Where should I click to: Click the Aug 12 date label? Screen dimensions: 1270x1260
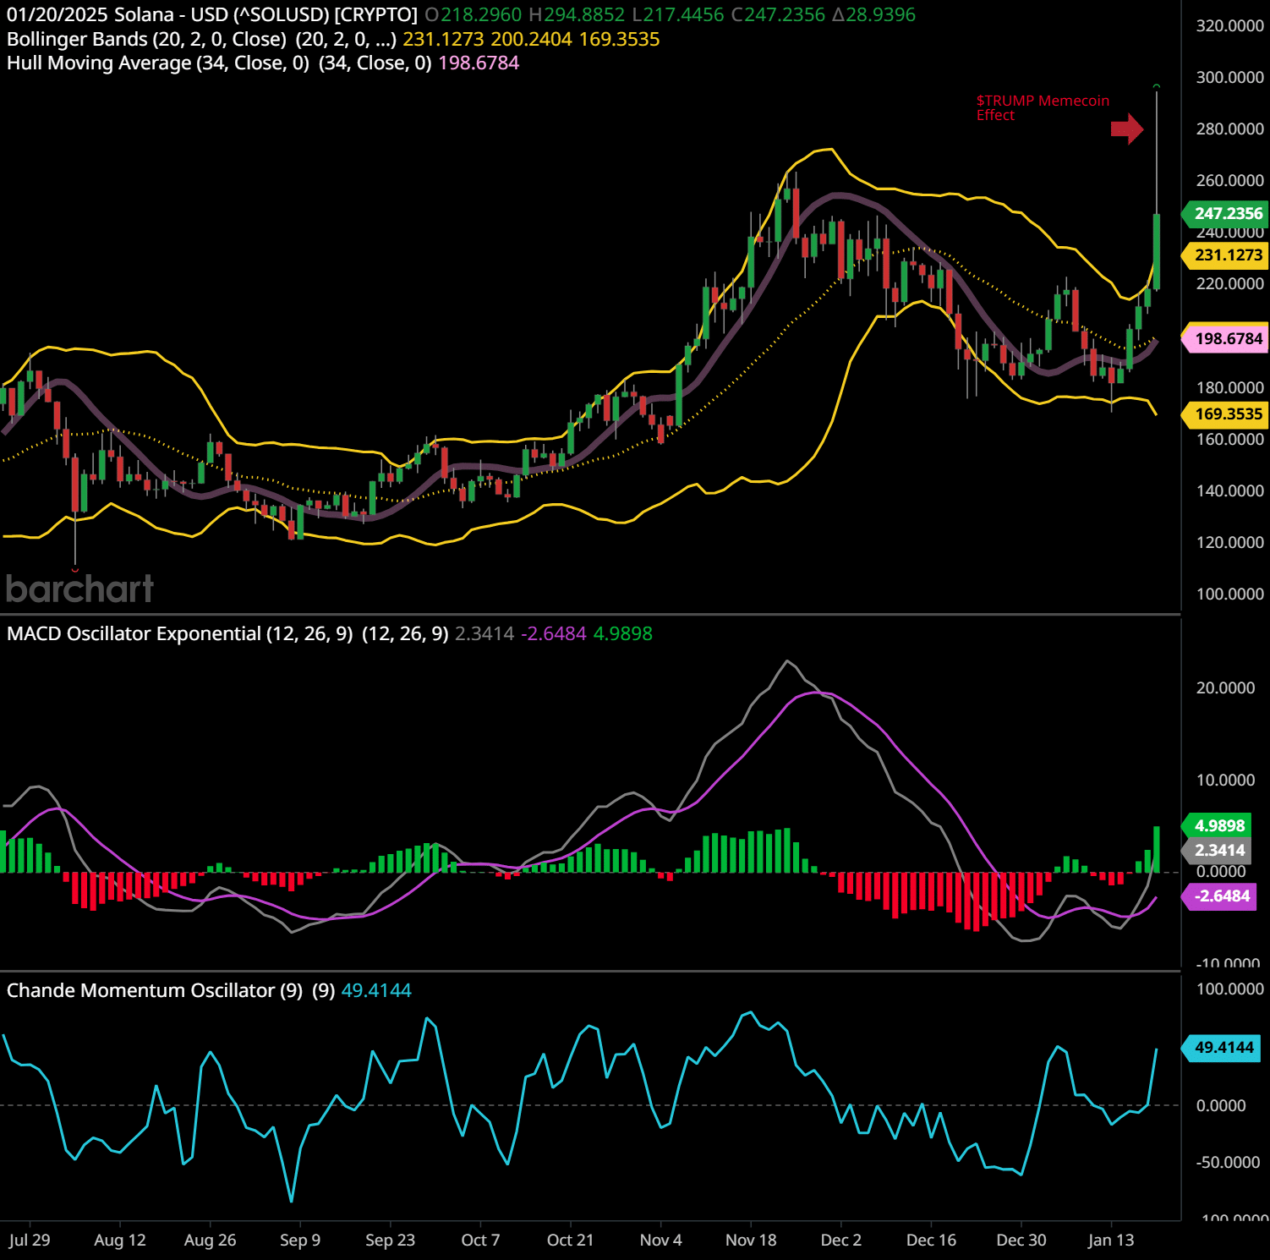[x=120, y=1240]
